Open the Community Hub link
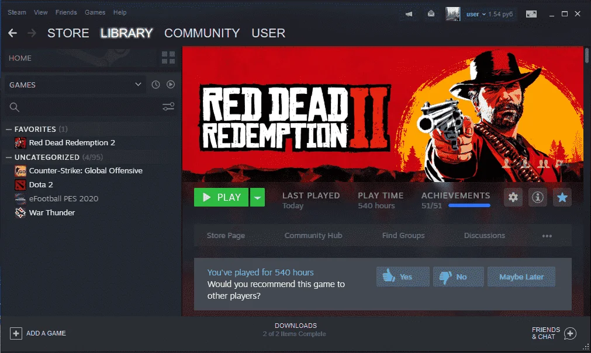Screen dimensions: 591x353 [x=313, y=236]
